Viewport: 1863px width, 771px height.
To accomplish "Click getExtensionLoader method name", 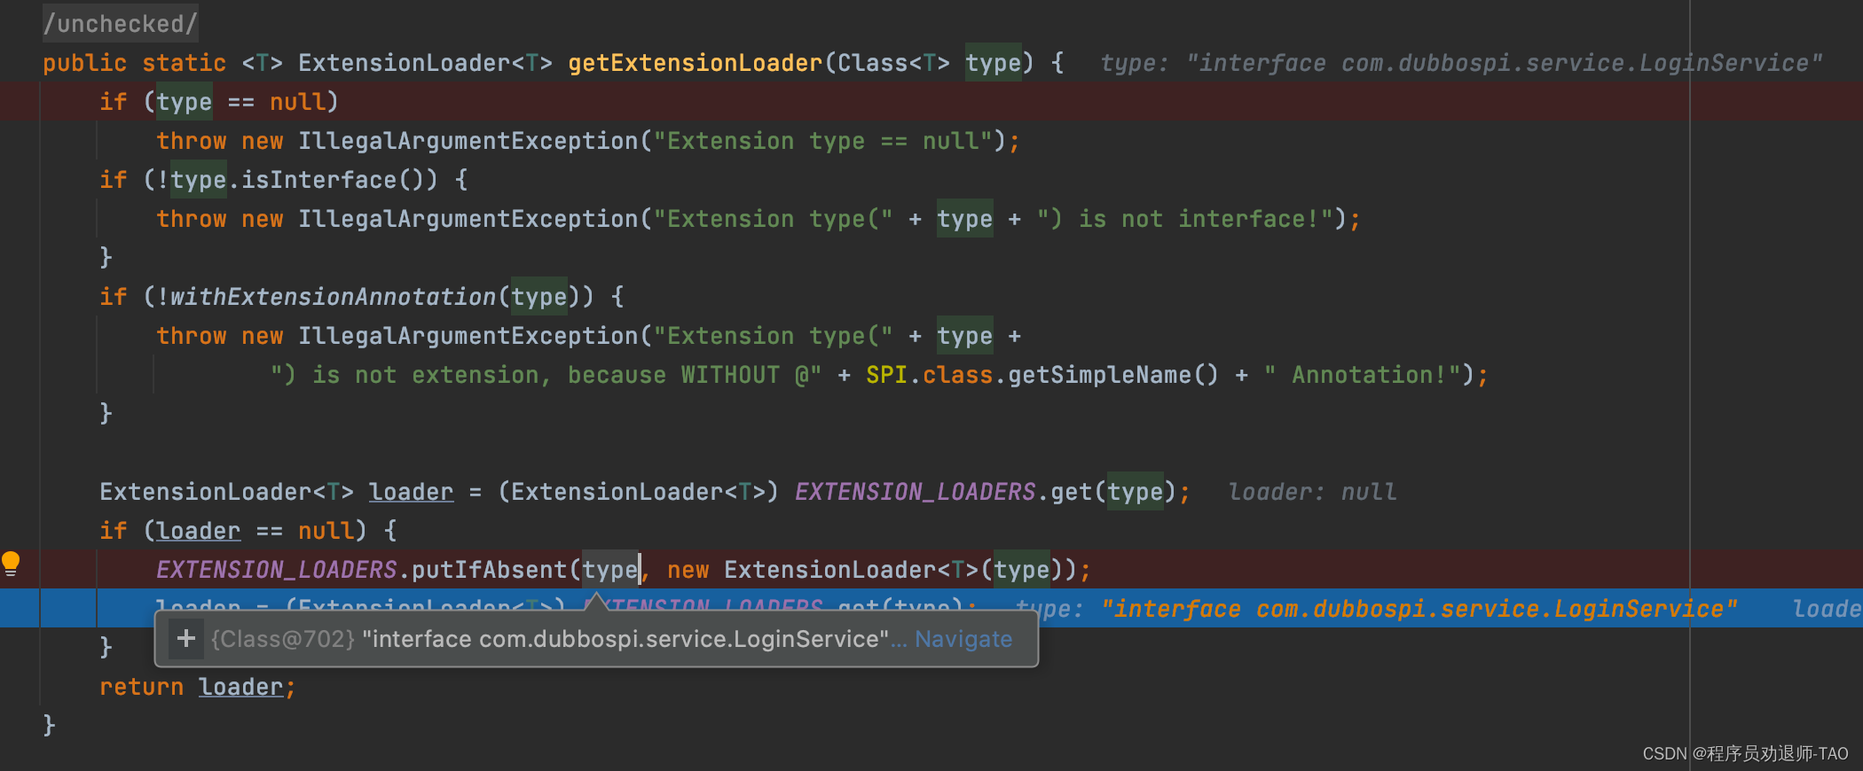I will 696,63.
